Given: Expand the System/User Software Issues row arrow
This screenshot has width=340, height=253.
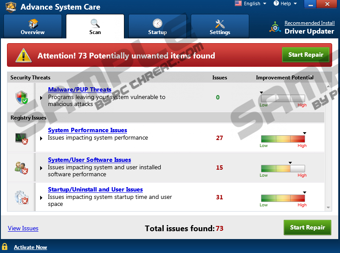Looking at the screenshot, I should pos(41,168).
